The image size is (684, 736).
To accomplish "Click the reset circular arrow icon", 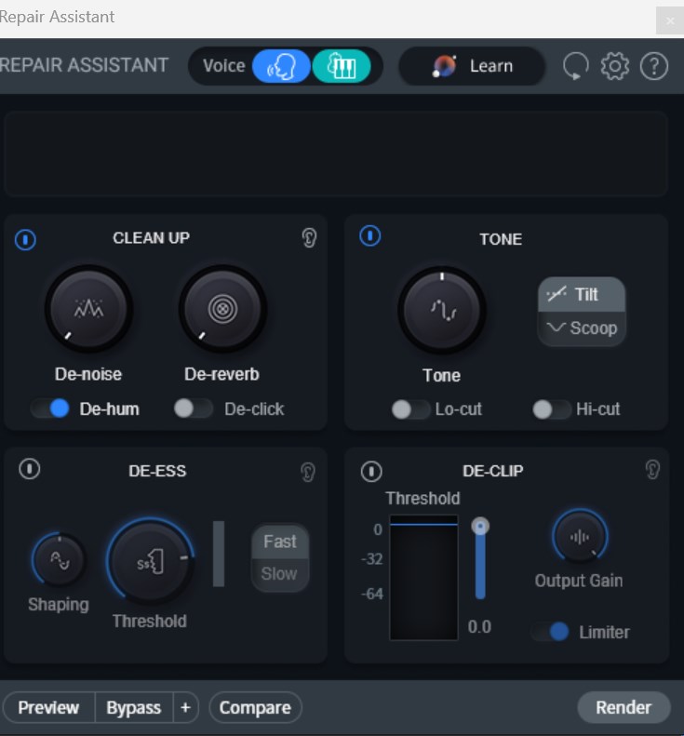I will point(576,66).
